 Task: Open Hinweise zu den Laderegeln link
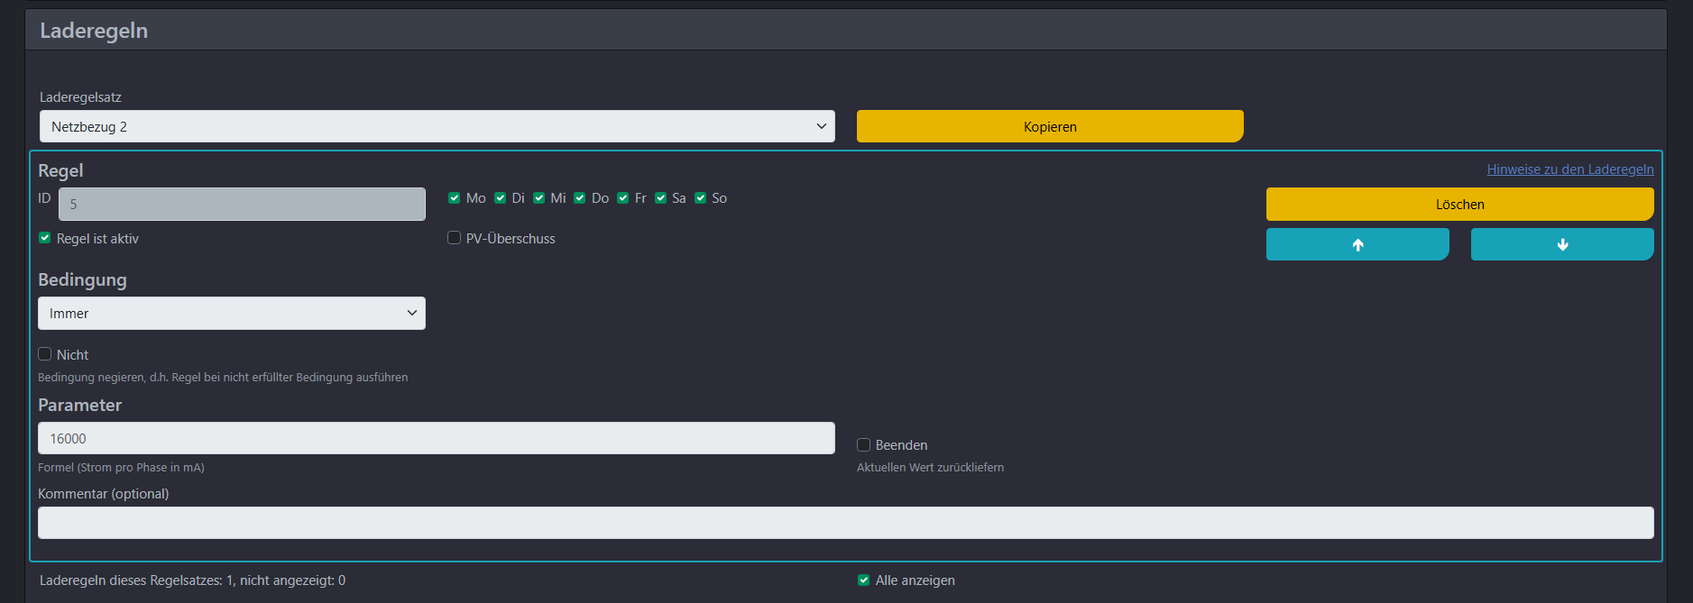click(x=1569, y=169)
